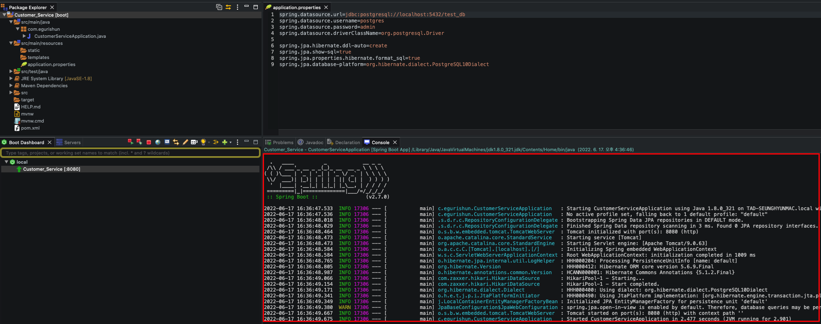Select the Package Explorer tab

click(x=28, y=7)
